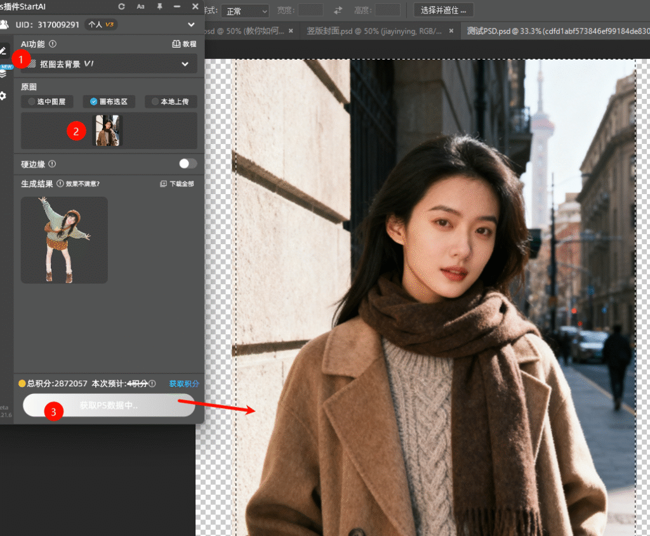650x536 pixels.
Task: Select the 画布选区 radio option
Action: [109, 101]
